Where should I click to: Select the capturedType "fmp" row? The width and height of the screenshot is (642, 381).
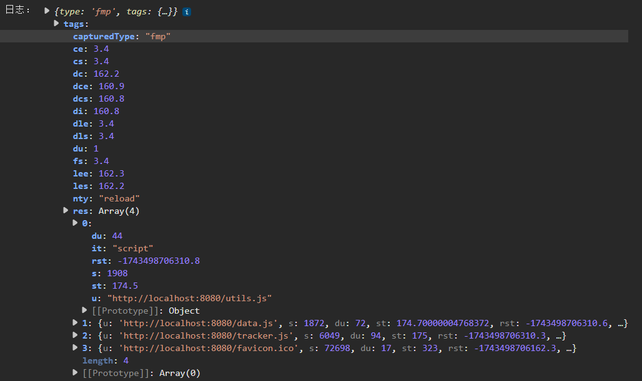coord(122,37)
